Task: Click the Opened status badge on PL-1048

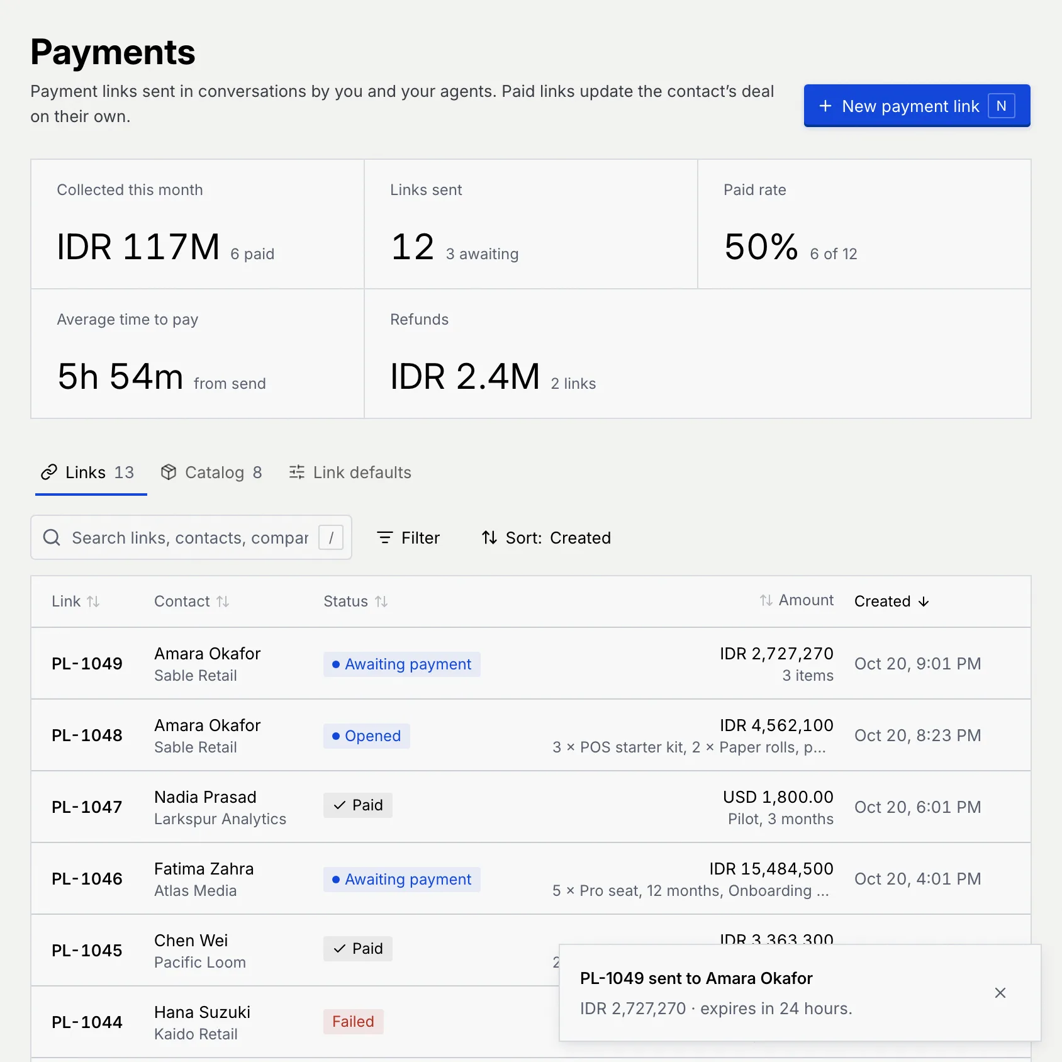Action: pyautogui.click(x=367, y=736)
